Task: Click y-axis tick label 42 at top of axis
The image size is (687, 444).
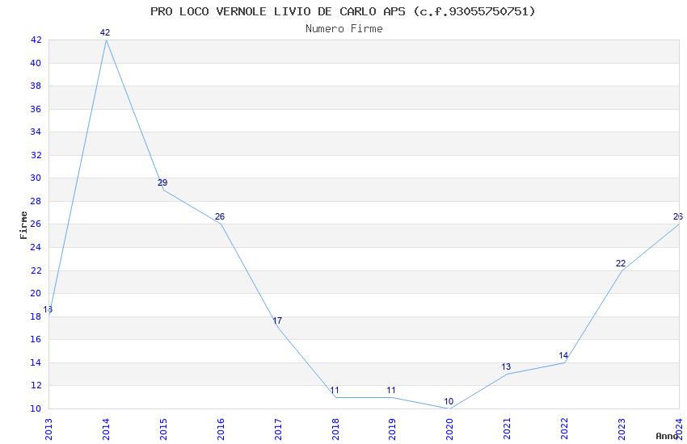Action: (36, 40)
